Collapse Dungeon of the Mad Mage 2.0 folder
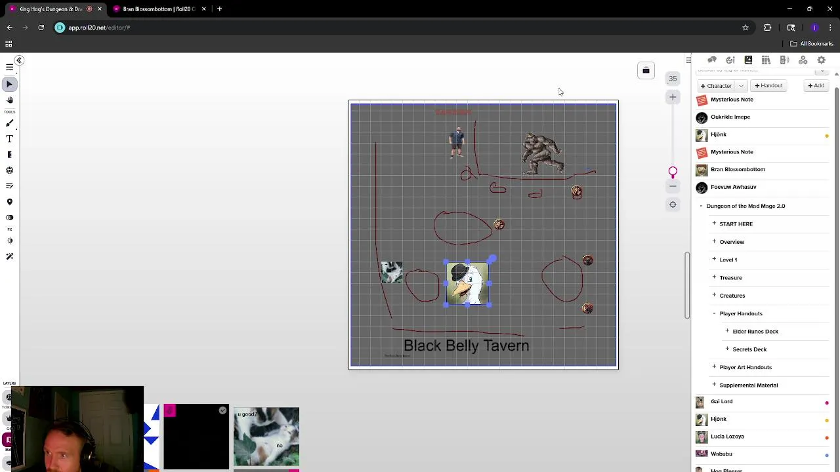 701,206
